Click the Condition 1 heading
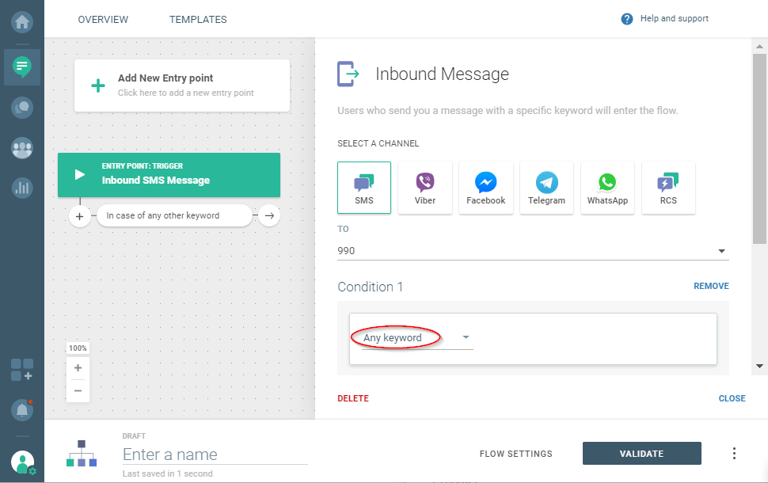768x483 pixels. [371, 287]
